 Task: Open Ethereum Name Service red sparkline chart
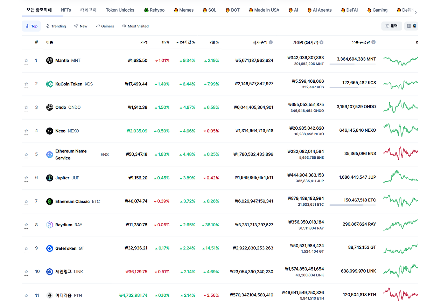[x=401, y=153]
